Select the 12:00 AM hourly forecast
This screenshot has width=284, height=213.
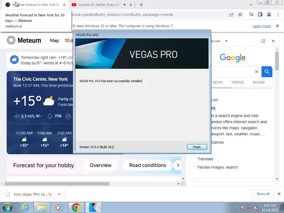[x=24, y=139]
